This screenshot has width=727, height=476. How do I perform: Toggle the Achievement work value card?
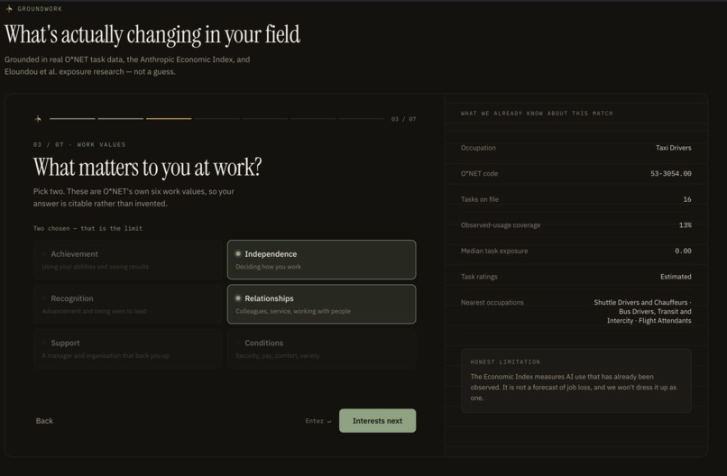click(x=127, y=260)
